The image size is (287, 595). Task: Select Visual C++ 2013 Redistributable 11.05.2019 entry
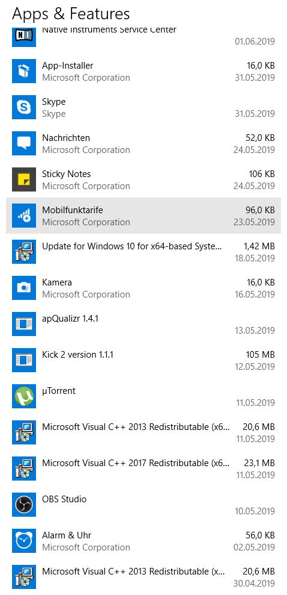[143, 432]
